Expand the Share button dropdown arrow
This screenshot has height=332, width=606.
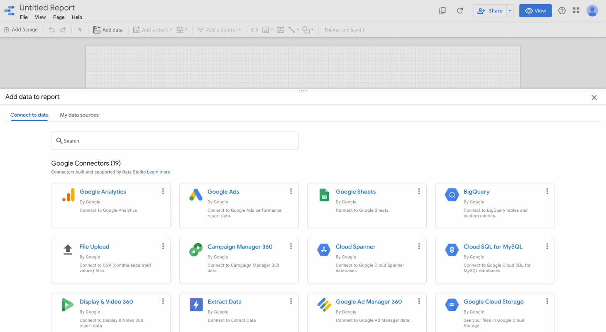[x=510, y=11]
